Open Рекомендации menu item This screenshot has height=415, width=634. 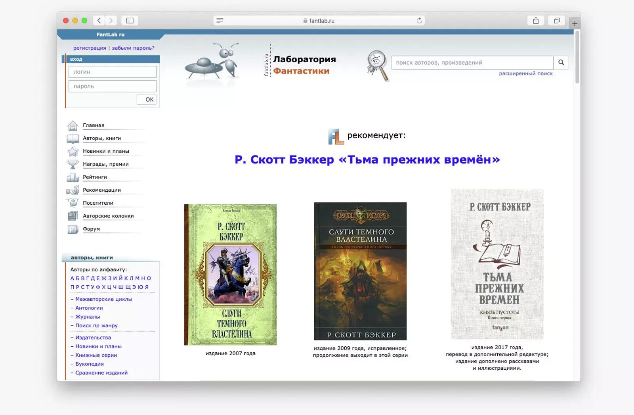[102, 190]
